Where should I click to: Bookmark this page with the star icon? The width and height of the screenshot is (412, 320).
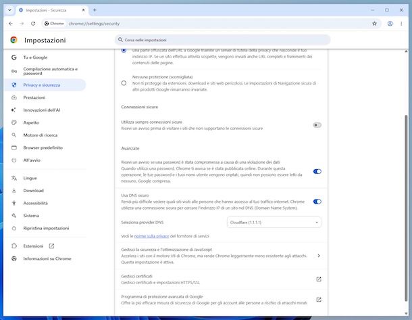pyautogui.click(x=374, y=24)
